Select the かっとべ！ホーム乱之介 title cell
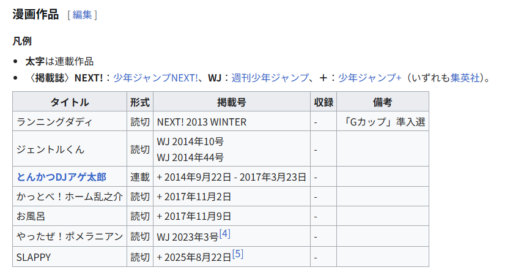 point(70,197)
